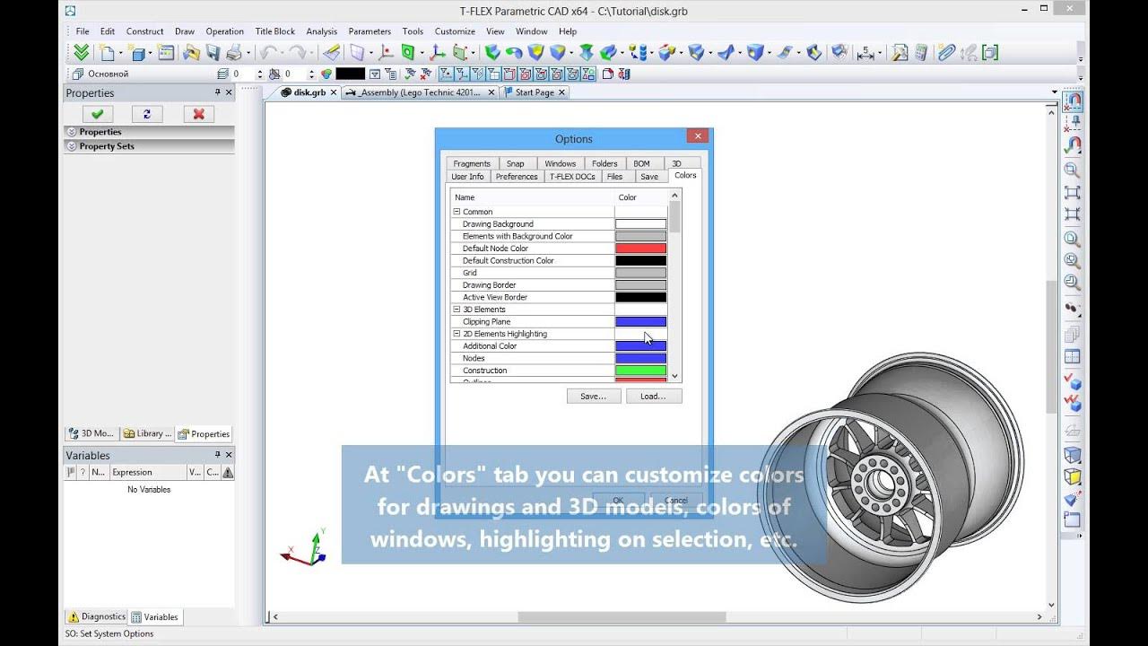Open the Construct menu
The width and height of the screenshot is (1148, 646).
[x=145, y=31]
